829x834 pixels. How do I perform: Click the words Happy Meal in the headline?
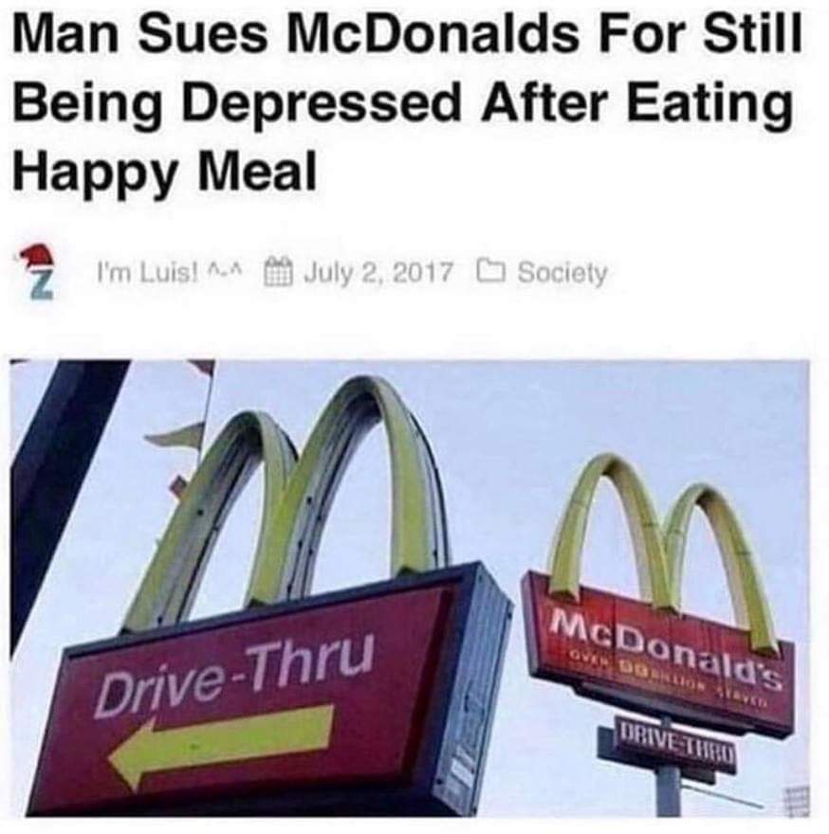click(165, 171)
